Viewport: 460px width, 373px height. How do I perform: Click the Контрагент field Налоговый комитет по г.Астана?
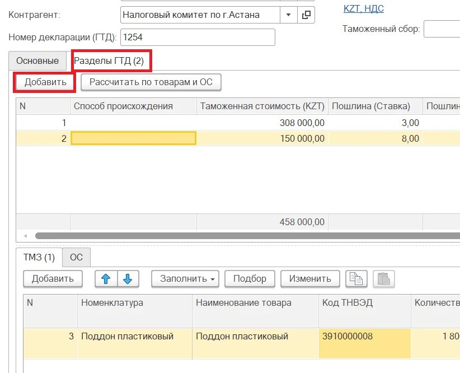(200, 15)
